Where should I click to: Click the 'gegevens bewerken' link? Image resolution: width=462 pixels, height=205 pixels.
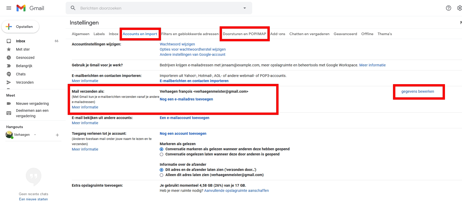(x=418, y=91)
